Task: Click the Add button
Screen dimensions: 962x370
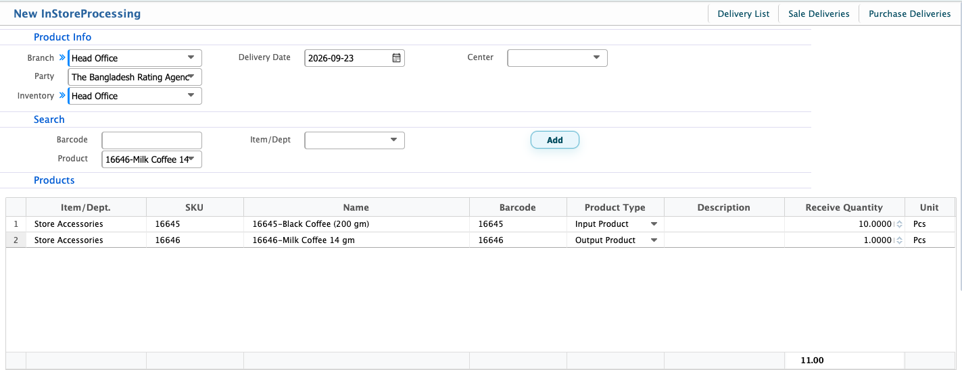Action: coord(554,140)
